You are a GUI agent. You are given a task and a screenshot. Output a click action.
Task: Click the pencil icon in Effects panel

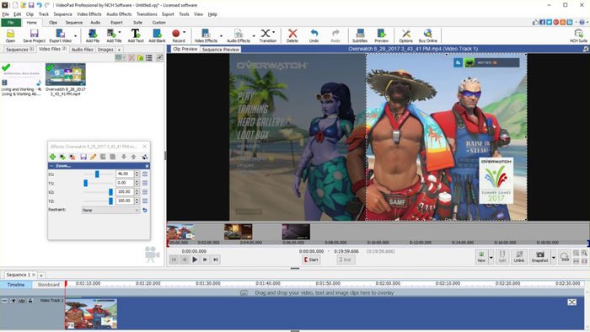coord(93,157)
